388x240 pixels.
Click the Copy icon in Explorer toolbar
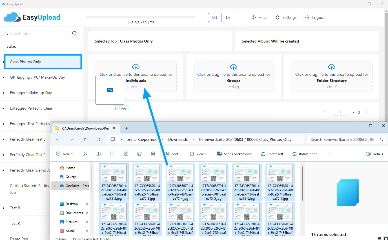pyautogui.click(x=99, y=154)
